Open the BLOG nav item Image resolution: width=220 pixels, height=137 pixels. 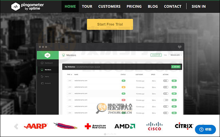(153, 6)
